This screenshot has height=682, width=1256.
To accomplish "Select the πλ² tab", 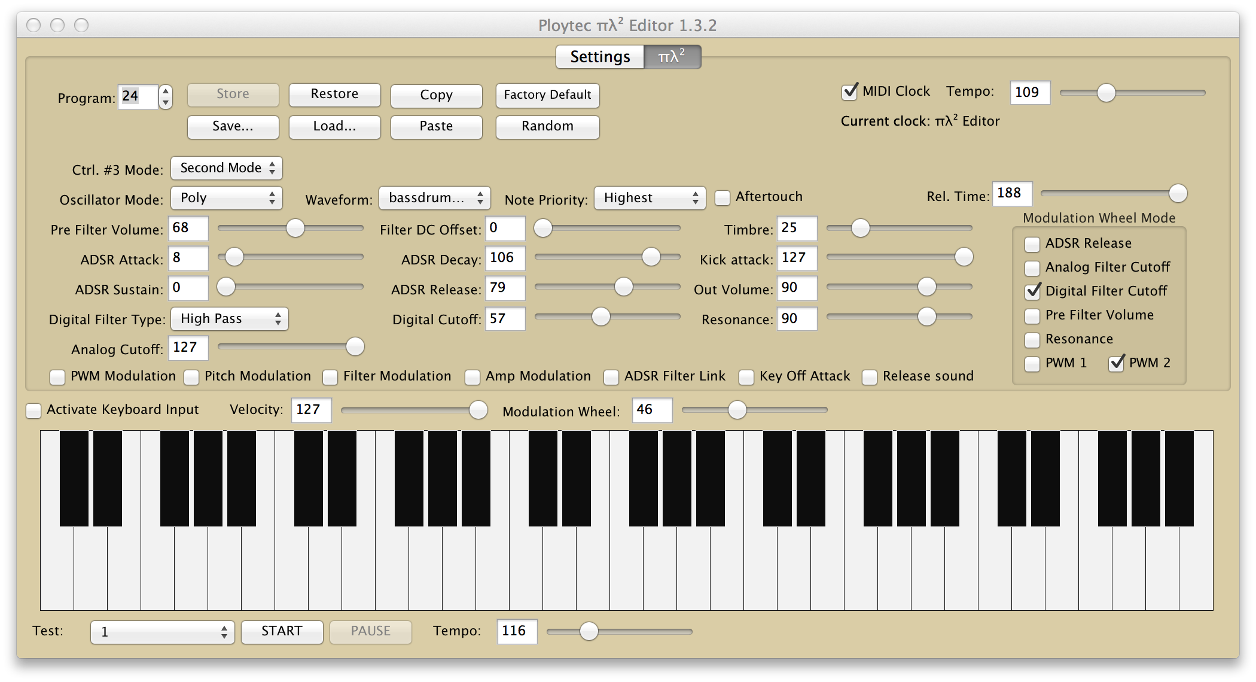I will point(672,57).
